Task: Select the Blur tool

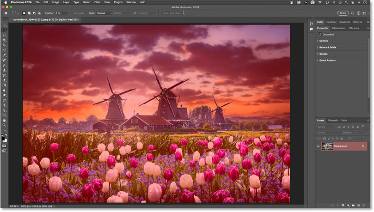Action: [4, 90]
